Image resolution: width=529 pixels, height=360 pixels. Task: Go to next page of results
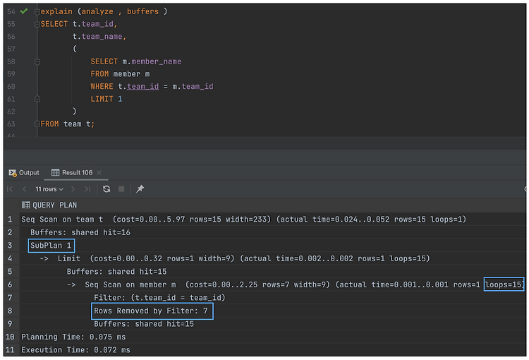point(73,188)
